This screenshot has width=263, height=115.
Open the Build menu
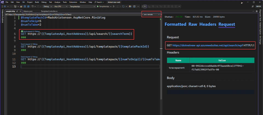tap(37, 2)
